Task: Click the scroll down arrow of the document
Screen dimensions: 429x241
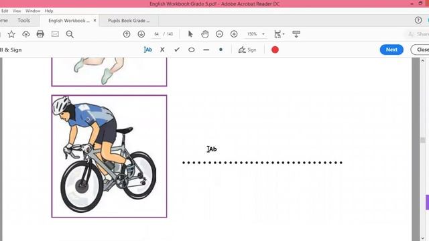Action: 423,238
